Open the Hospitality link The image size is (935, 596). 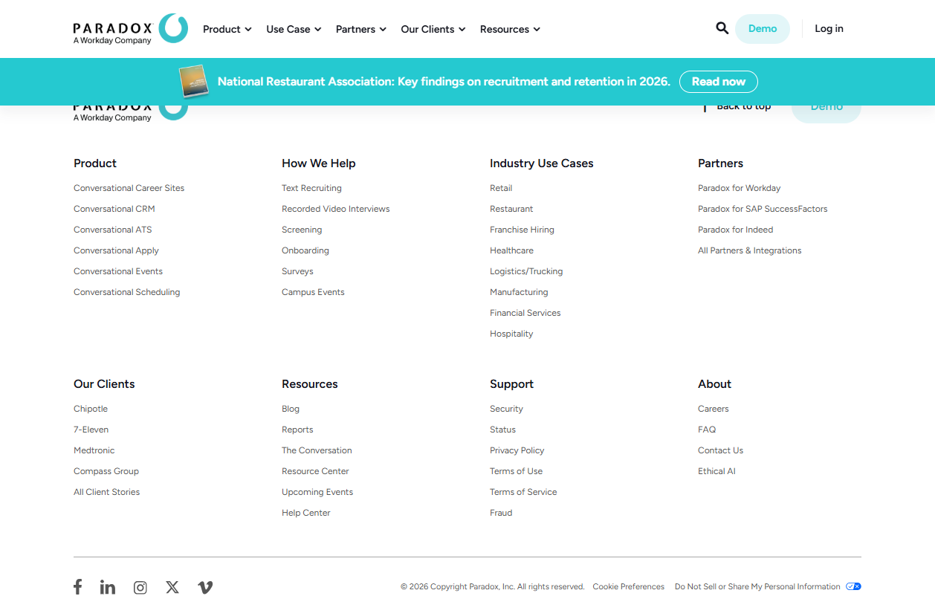[511, 334]
